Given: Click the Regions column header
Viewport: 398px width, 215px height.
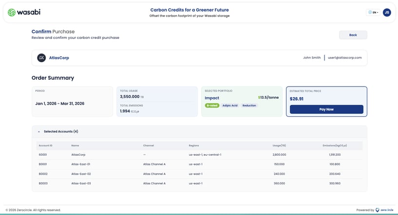Looking at the screenshot, I should tap(194, 145).
